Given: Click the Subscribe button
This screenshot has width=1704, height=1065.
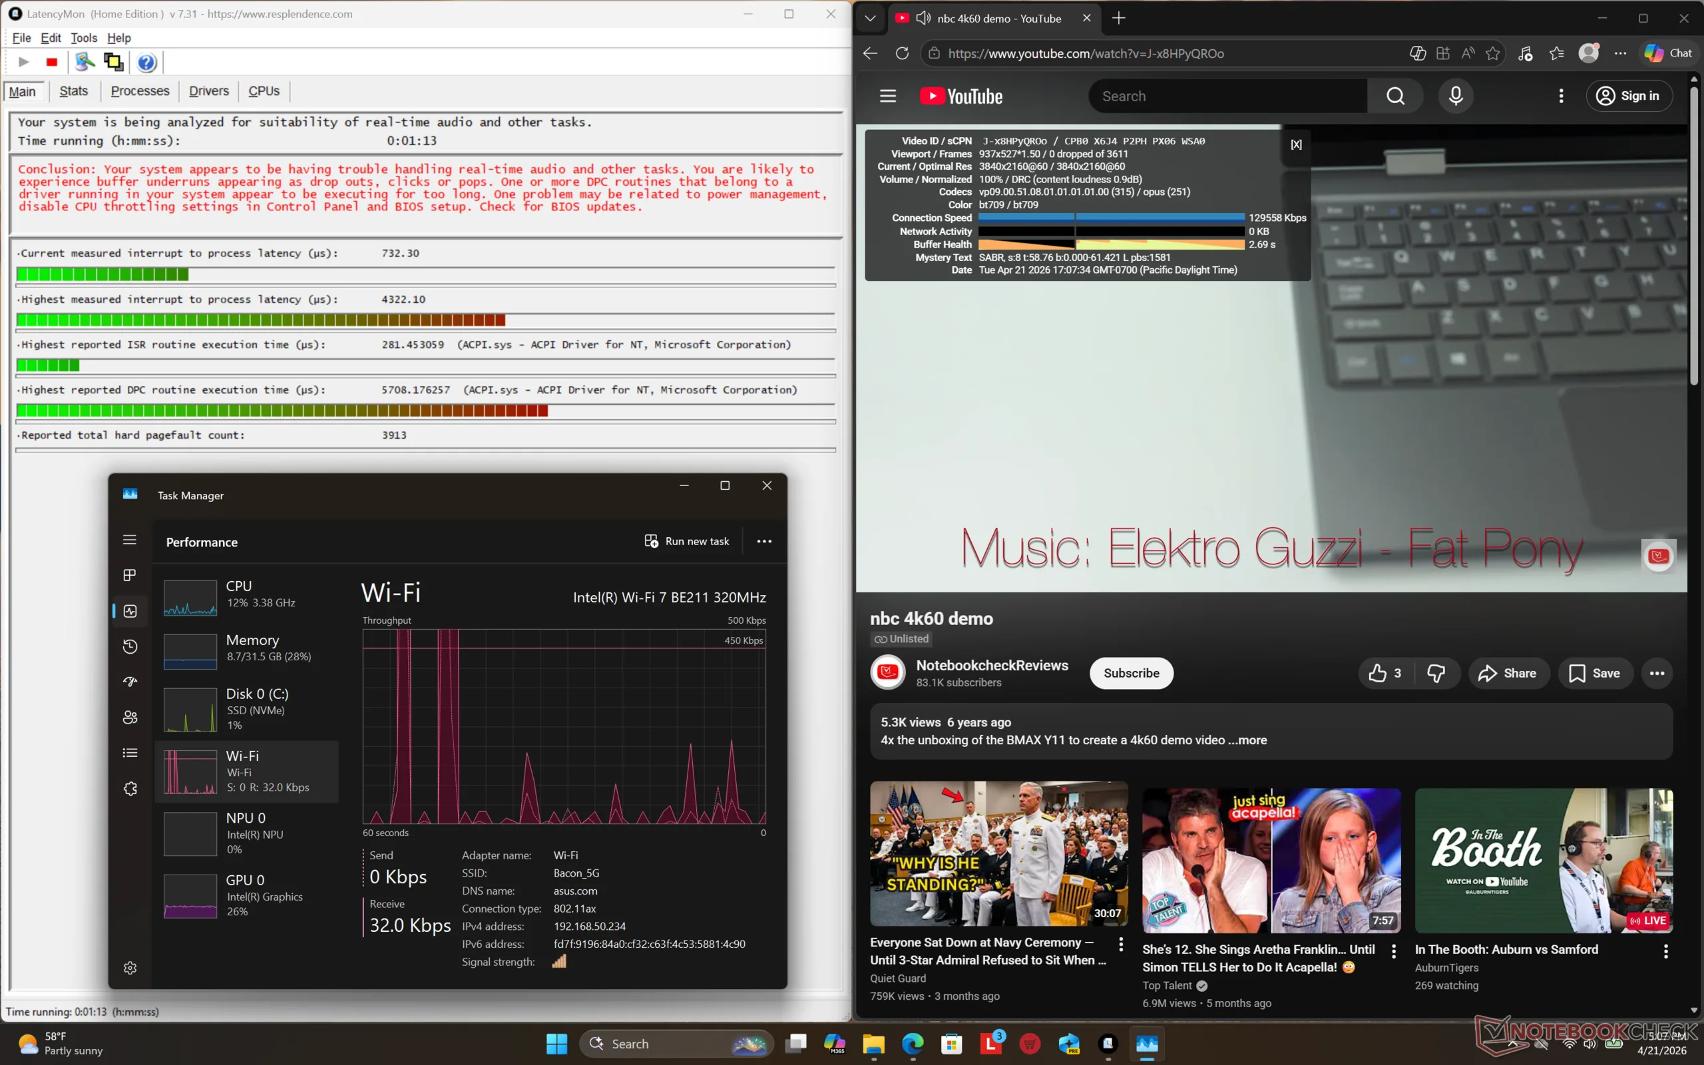Looking at the screenshot, I should [x=1131, y=674].
